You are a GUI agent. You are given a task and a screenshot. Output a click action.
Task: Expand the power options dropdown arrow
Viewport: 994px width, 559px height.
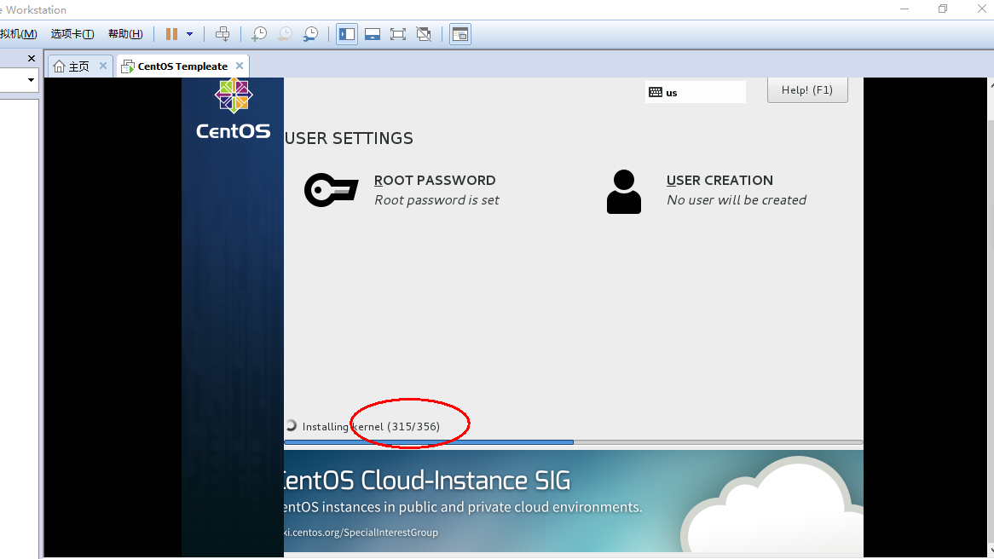(x=189, y=34)
